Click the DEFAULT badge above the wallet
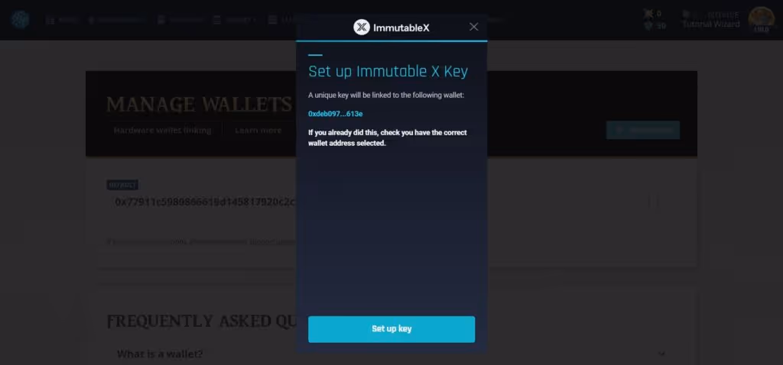783x365 pixels. coord(122,185)
